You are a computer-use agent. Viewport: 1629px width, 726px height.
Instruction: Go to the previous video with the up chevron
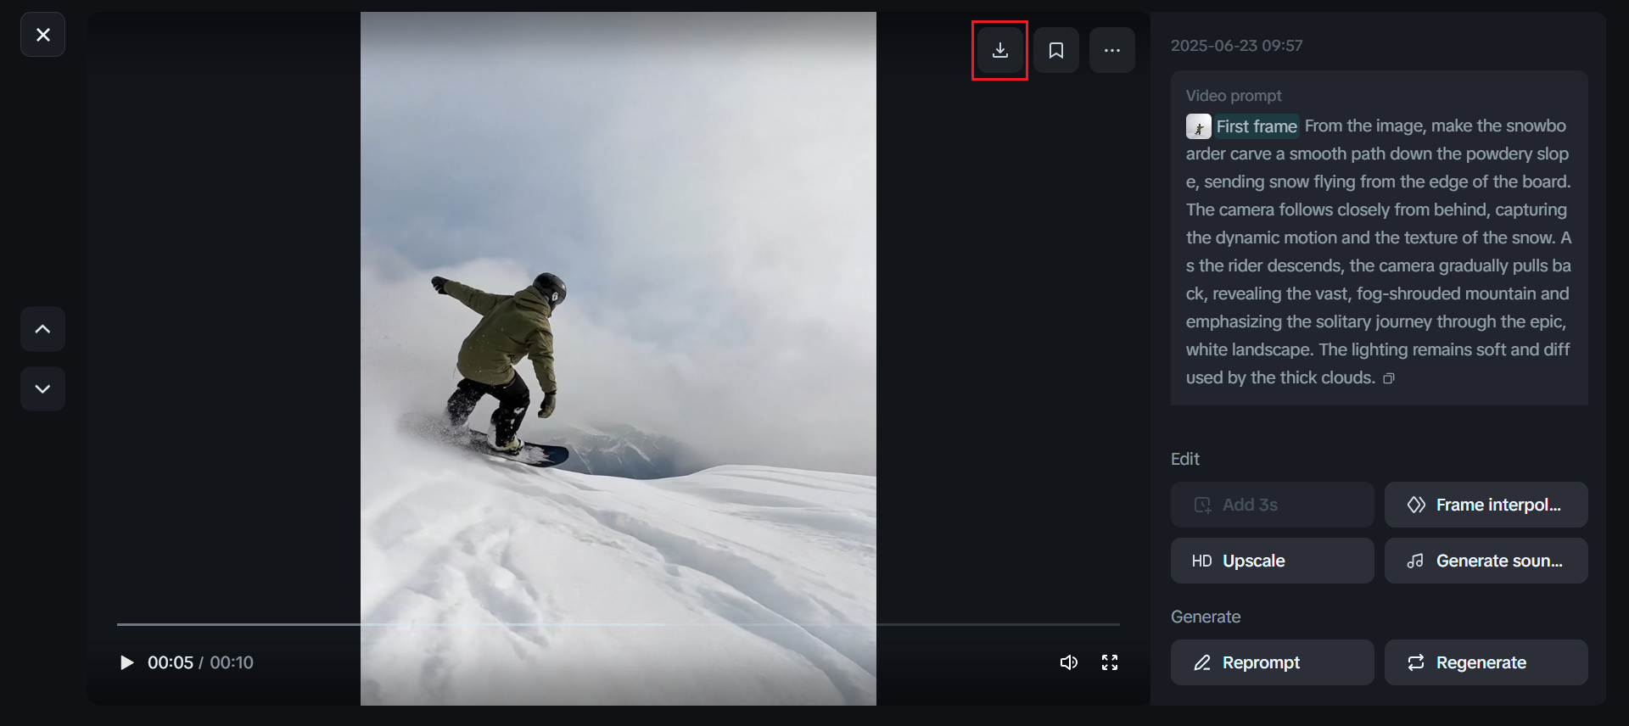[42, 329]
